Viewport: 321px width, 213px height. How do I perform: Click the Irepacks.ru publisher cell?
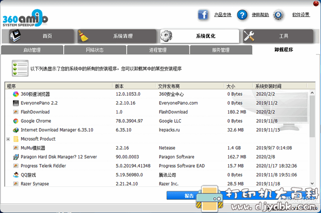tap(169, 130)
